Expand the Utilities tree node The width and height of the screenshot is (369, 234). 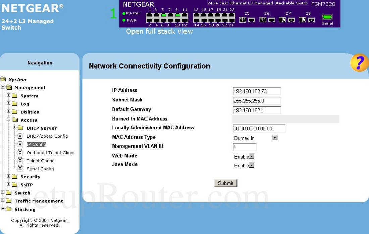coord(9,111)
